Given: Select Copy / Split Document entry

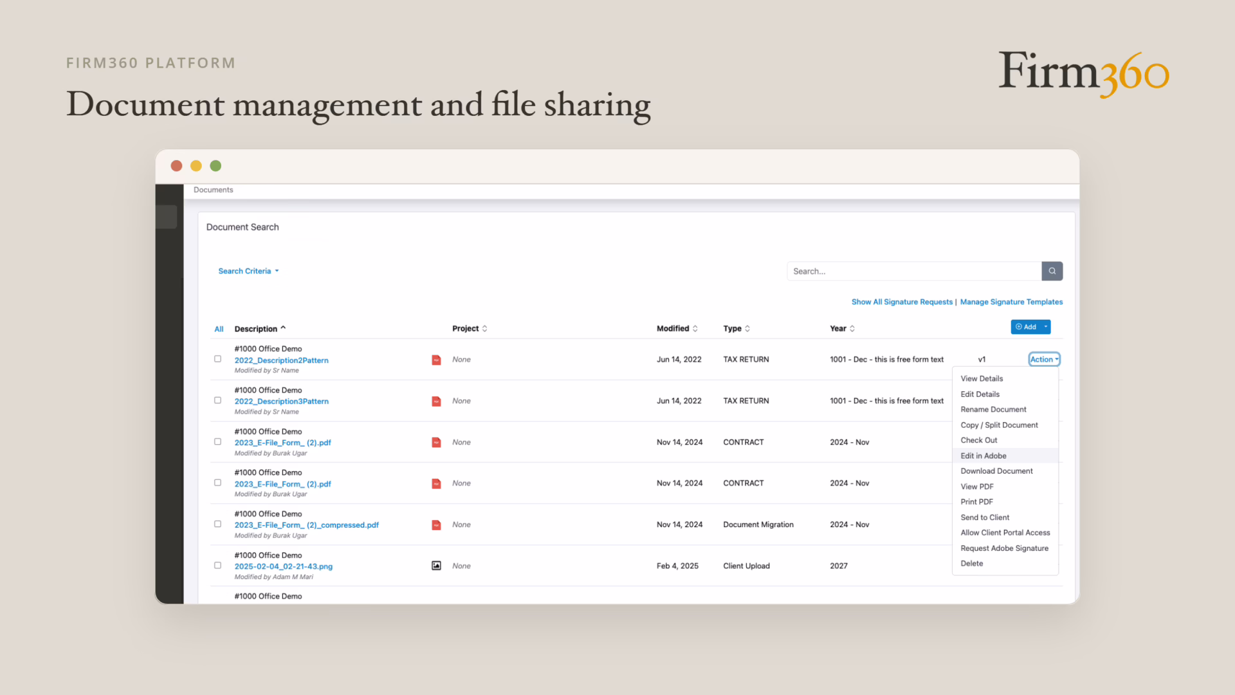Looking at the screenshot, I should pyautogui.click(x=999, y=425).
